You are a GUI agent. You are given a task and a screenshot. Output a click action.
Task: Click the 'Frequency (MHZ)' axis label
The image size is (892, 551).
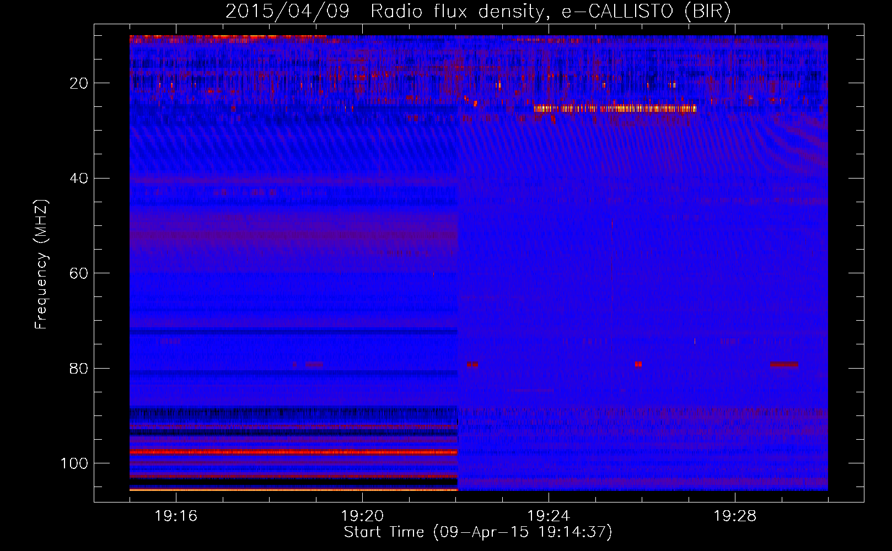point(41,264)
